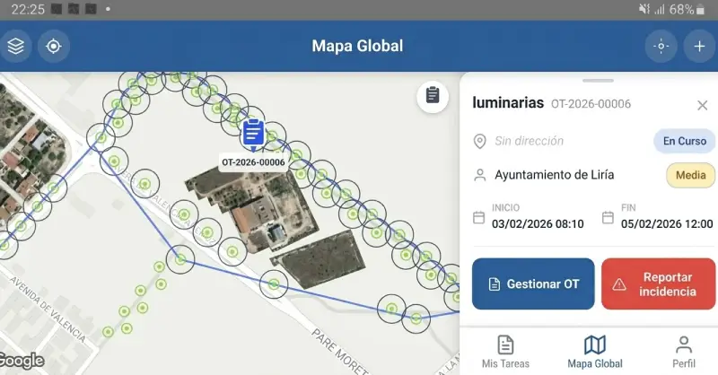The width and height of the screenshot is (718, 375).
Task: Tap the start date calendar icon
Action: (x=479, y=217)
